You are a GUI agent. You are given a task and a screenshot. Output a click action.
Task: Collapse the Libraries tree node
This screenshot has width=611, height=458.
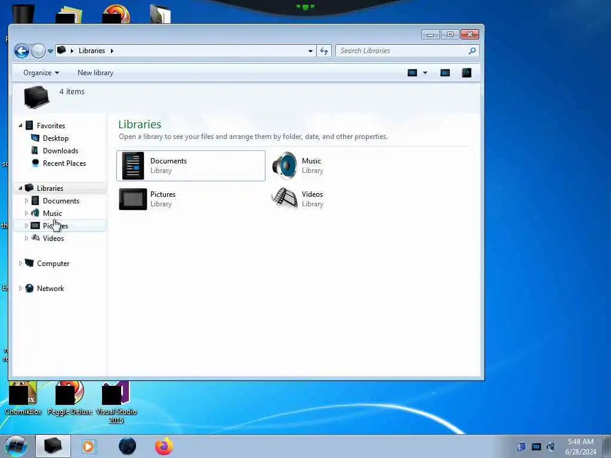tap(20, 188)
